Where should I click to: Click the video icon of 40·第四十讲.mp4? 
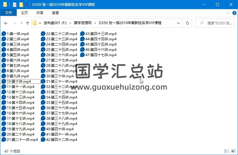coord(43,129)
